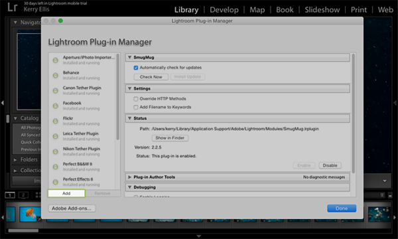Click status dot beside Perfect Effects 8
Viewport: 398px width, 239px height.
[55, 182]
